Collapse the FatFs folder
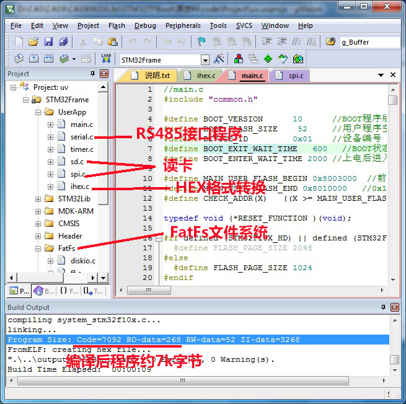 (38, 248)
